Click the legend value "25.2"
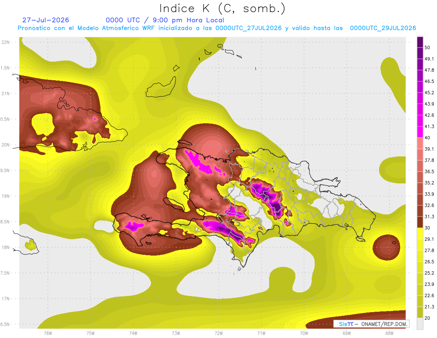The width and height of the screenshot is (437, 338). [429, 273]
